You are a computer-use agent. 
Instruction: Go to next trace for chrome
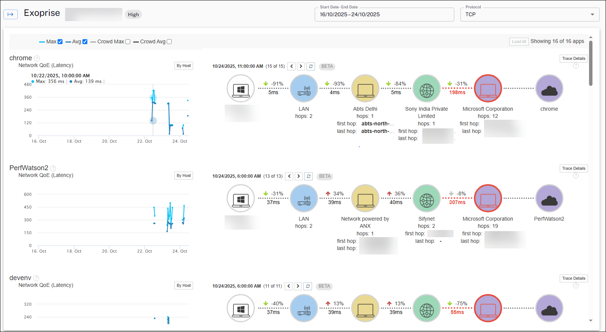point(301,66)
